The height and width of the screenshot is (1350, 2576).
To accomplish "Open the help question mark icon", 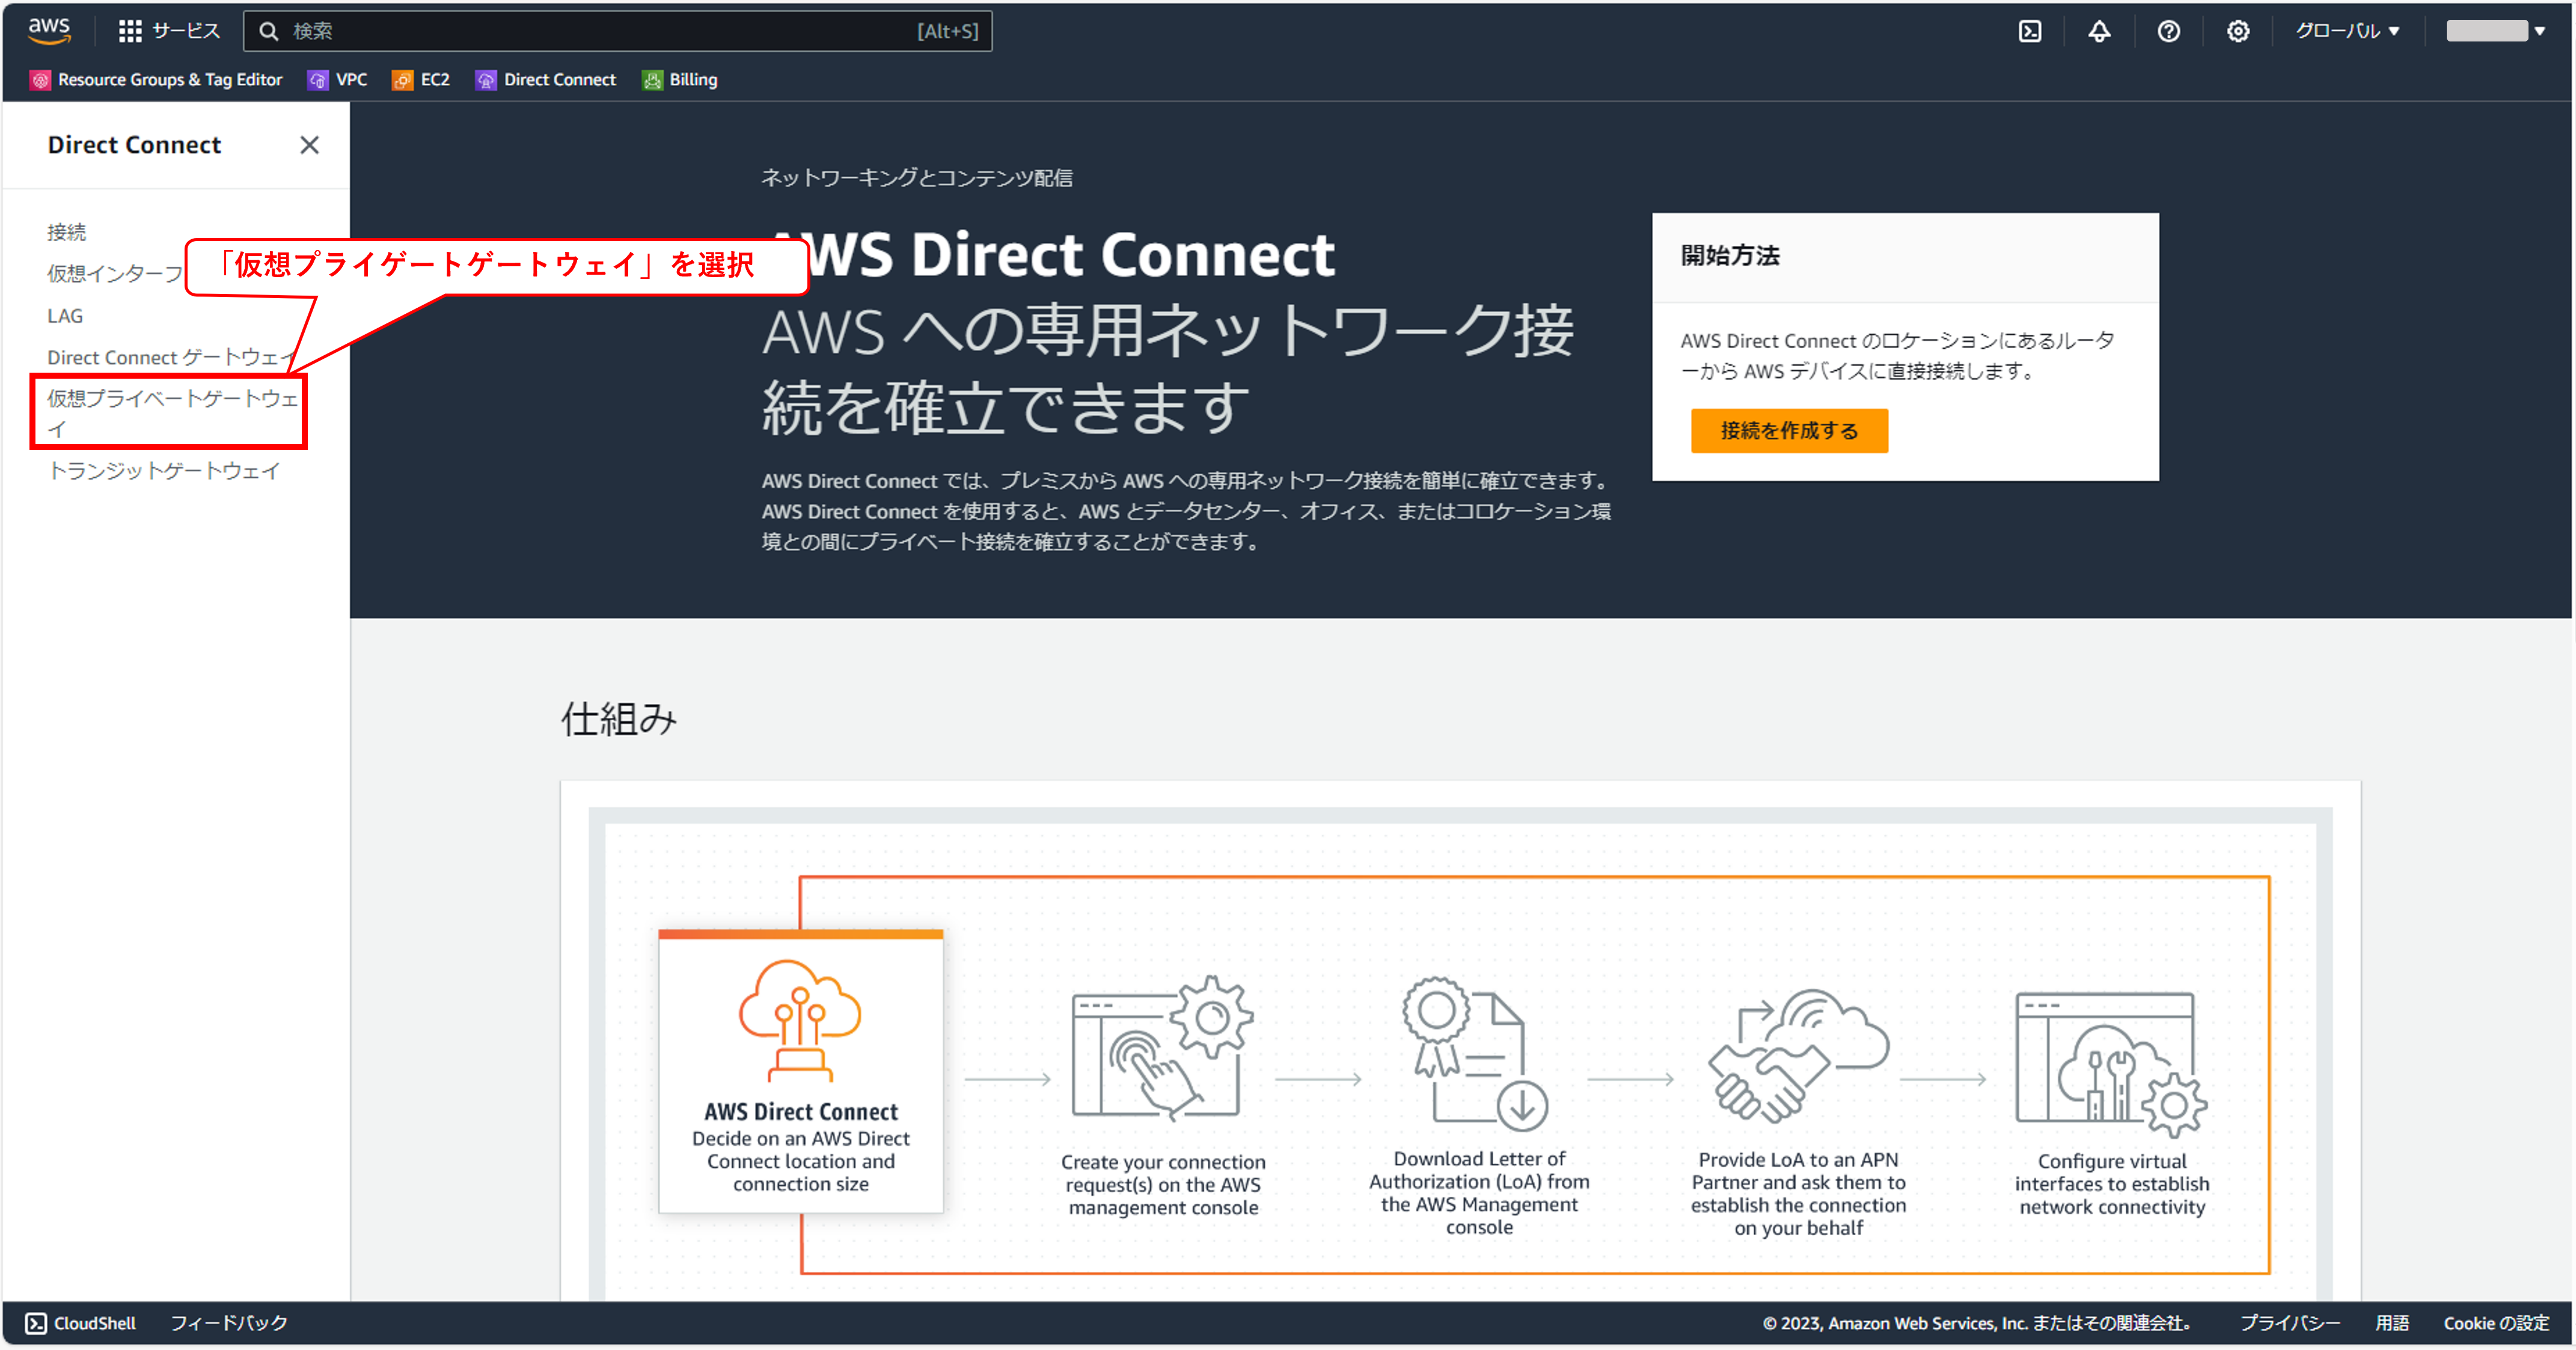I will click(2168, 31).
